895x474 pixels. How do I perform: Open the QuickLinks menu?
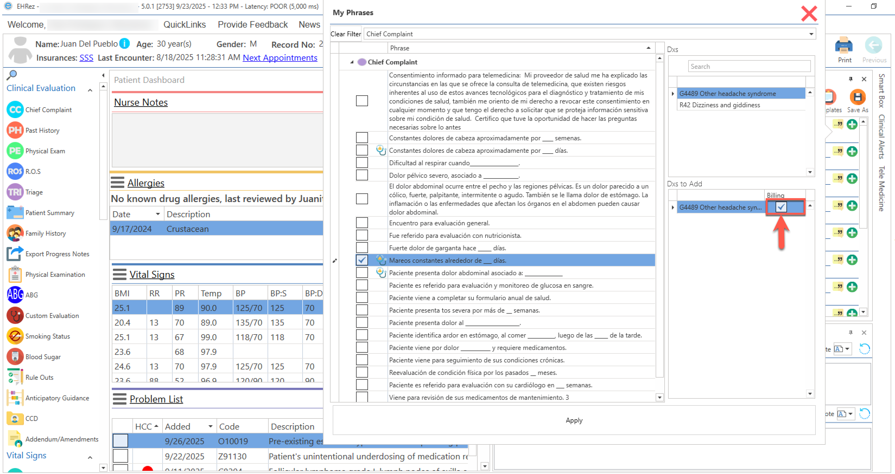185,25
